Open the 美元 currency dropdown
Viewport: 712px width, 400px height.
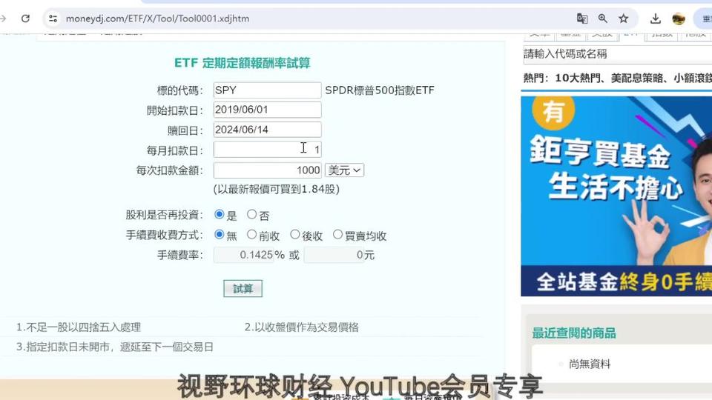click(344, 170)
